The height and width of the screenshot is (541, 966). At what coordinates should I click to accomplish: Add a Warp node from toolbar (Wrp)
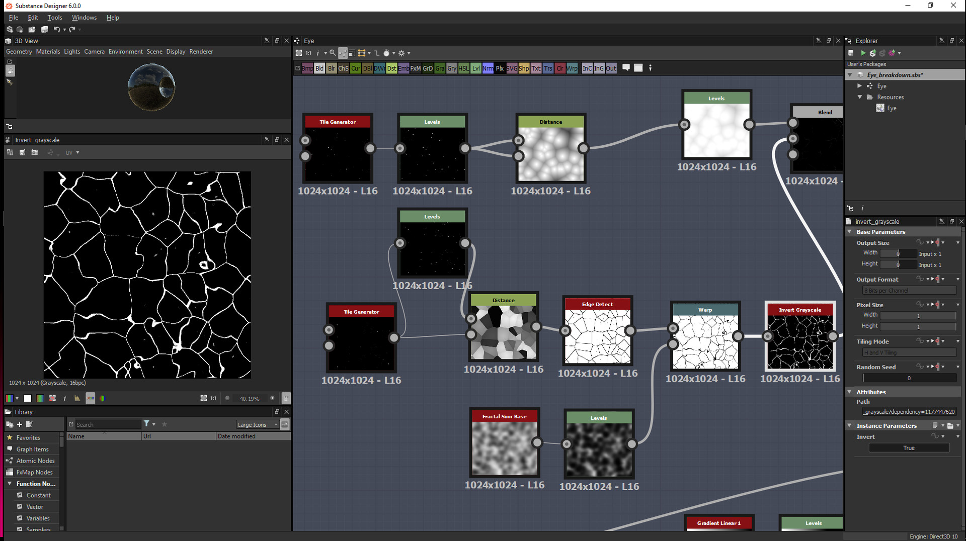(x=572, y=68)
